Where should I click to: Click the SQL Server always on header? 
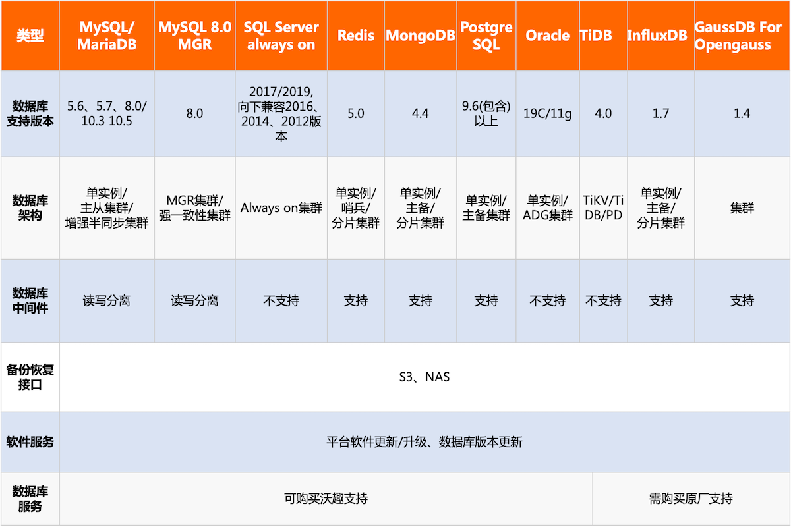pos(281,36)
